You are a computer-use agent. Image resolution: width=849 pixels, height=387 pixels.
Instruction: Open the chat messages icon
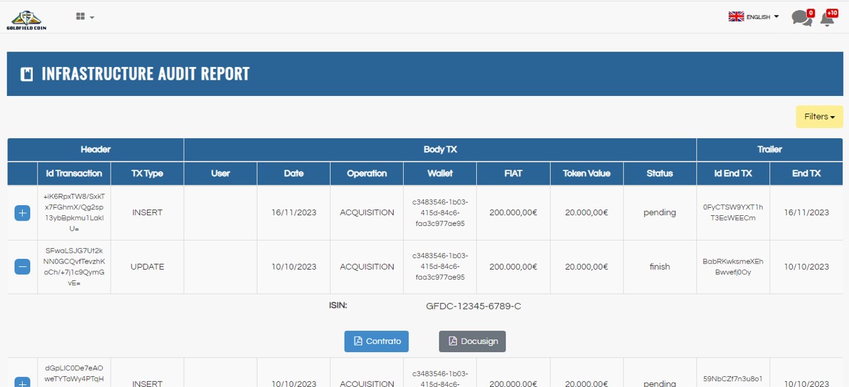tap(801, 18)
